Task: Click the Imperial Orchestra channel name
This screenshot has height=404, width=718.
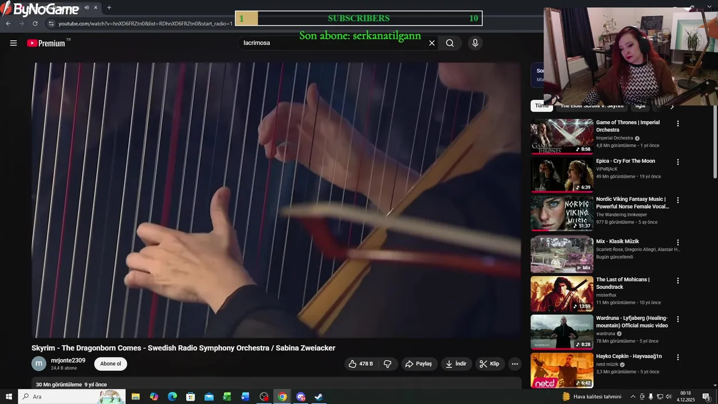Action: (614, 138)
